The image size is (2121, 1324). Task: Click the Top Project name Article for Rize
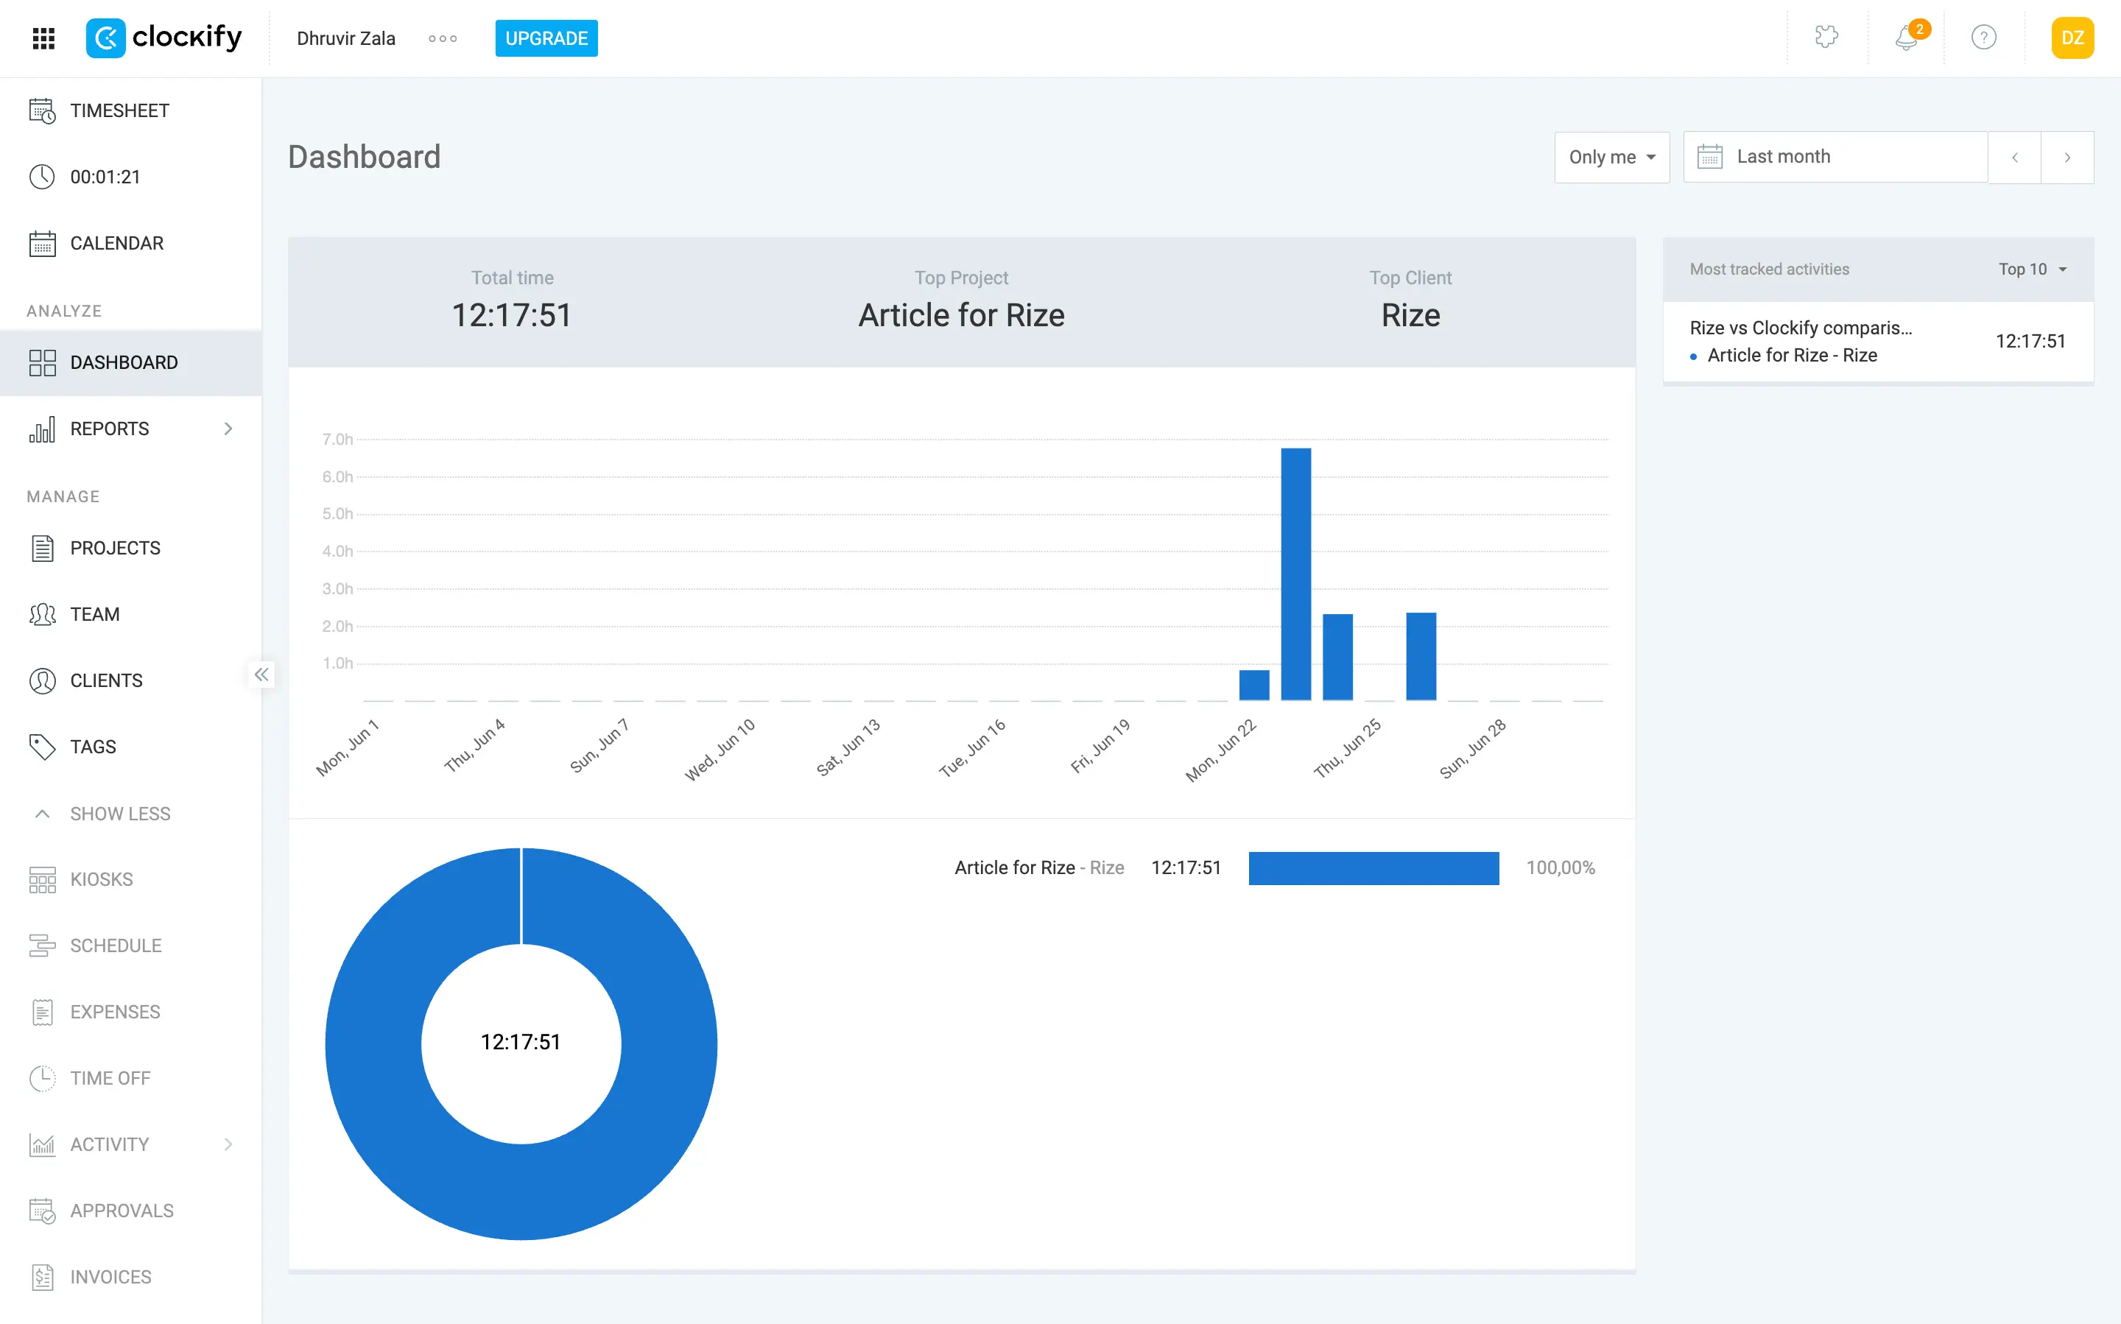[x=962, y=315]
